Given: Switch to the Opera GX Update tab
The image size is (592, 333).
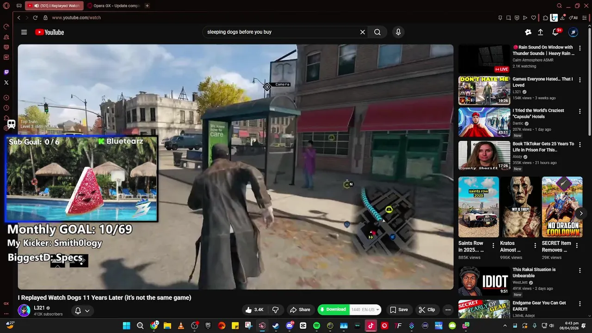Looking at the screenshot, I should coord(114,6).
